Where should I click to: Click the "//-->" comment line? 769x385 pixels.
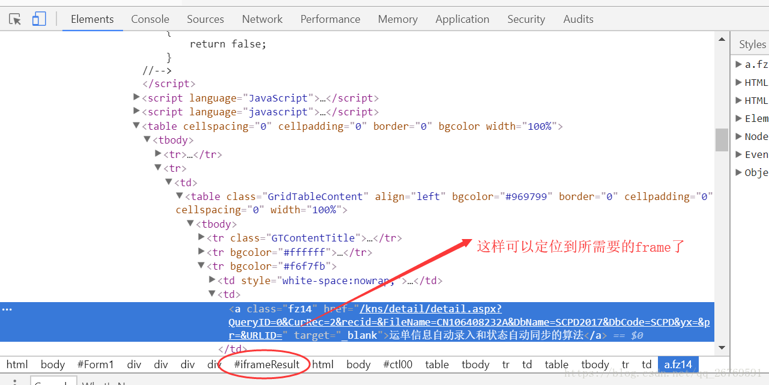(x=157, y=70)
